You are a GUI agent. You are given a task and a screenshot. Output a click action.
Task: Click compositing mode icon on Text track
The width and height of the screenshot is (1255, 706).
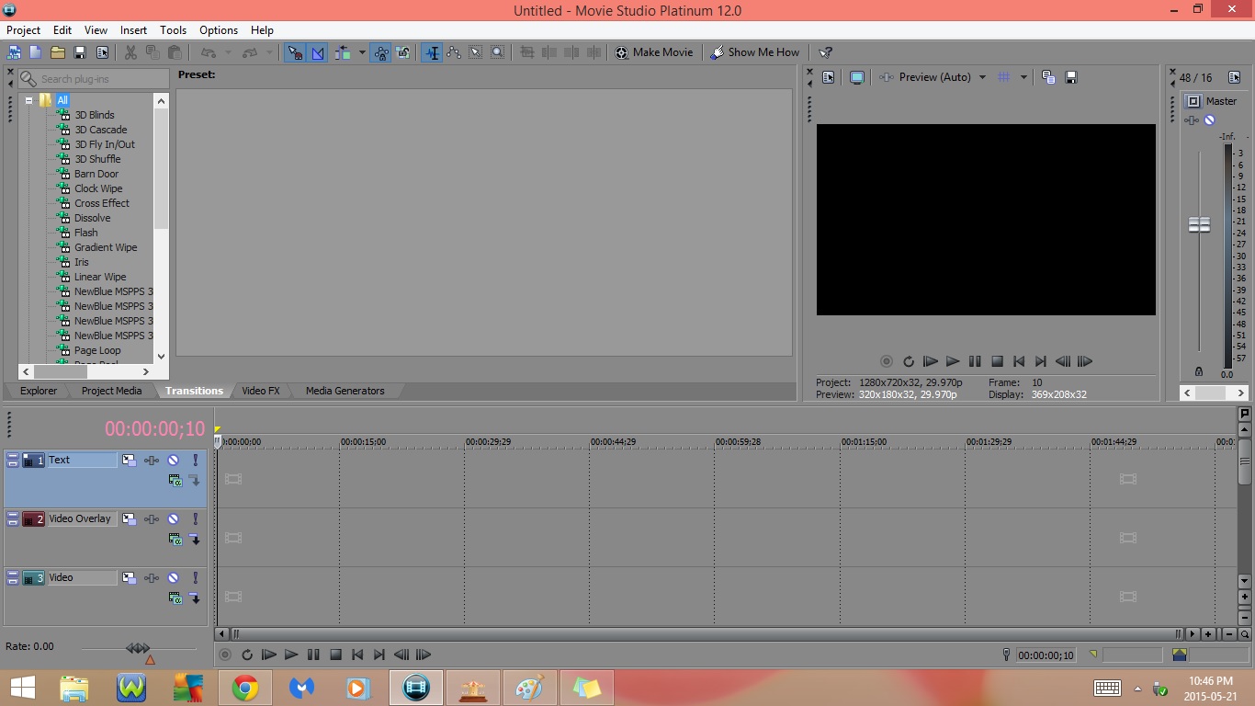[x=175, y=480]
